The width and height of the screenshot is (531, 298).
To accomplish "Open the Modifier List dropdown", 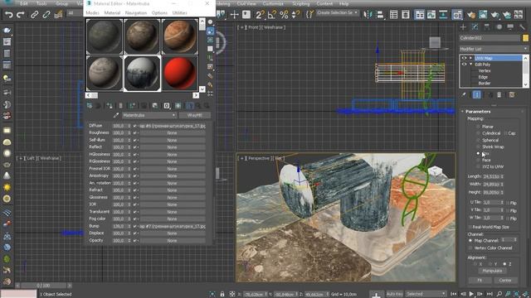I will pyautogui.click(x=494, y=49).
